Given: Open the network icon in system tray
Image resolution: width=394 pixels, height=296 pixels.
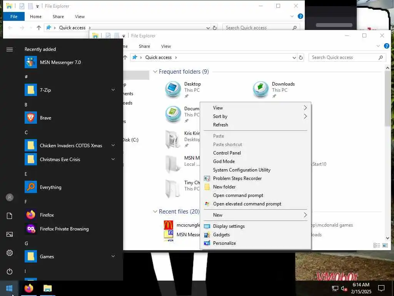Looking at the screenshot, I should tap(335, 288).
